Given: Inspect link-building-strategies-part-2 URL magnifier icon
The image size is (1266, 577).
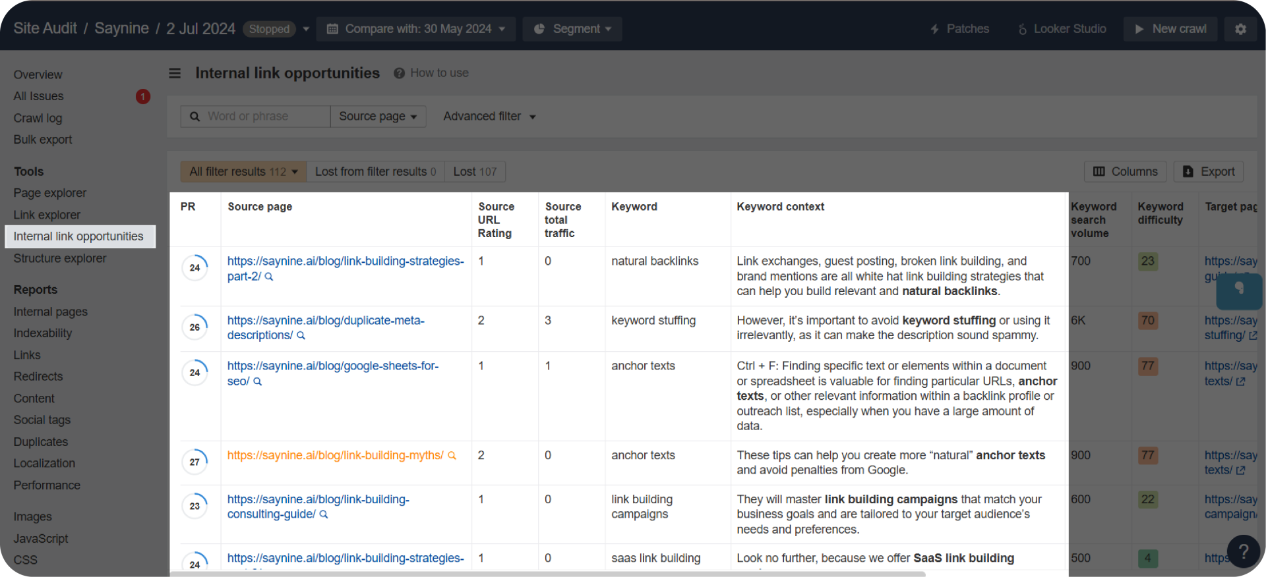Looking at the screenshot, I should tap(269, 277).
